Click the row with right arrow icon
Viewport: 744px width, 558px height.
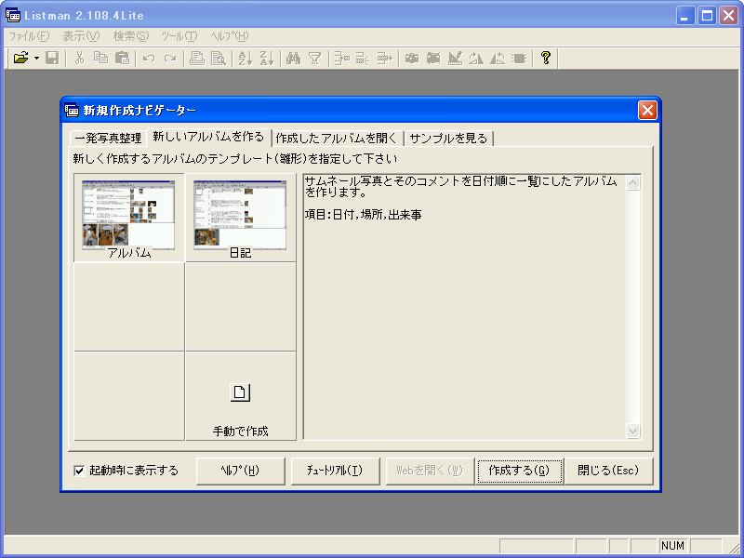click(384, 58)
